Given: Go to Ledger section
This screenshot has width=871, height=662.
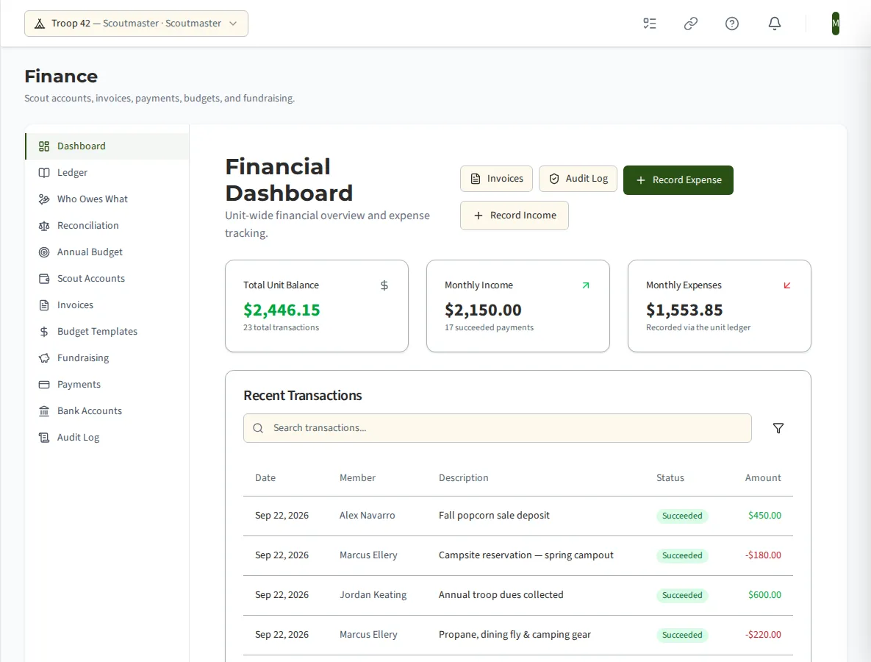Looking at the screenshot, I should [107, 173].
